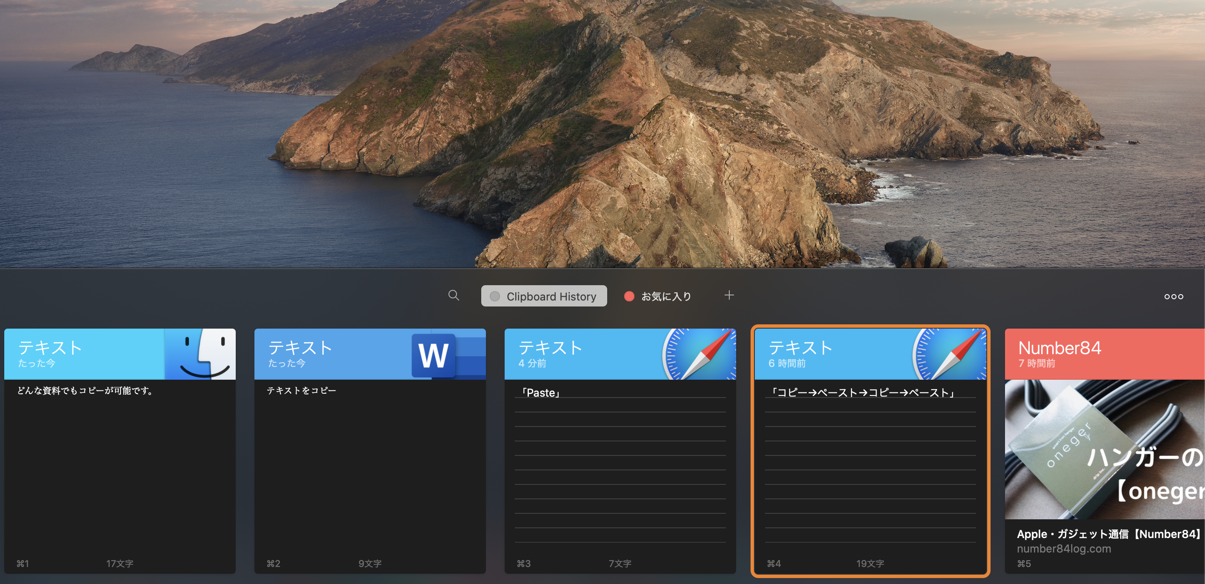Click the 17文字 character count

119,564
